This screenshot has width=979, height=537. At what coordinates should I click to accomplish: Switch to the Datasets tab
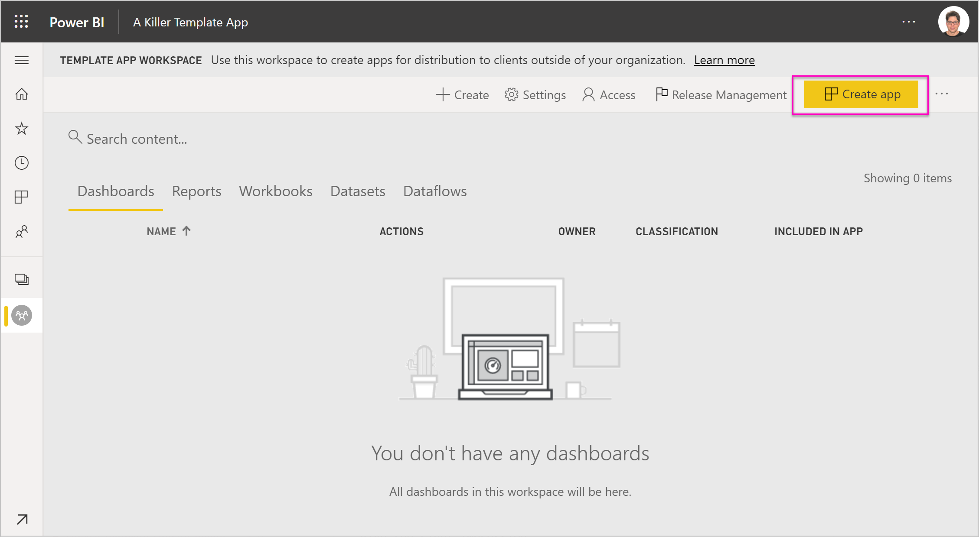(x=358, y=191)
